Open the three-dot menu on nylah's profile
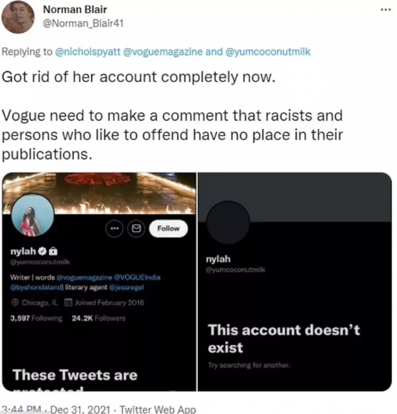 114,228
